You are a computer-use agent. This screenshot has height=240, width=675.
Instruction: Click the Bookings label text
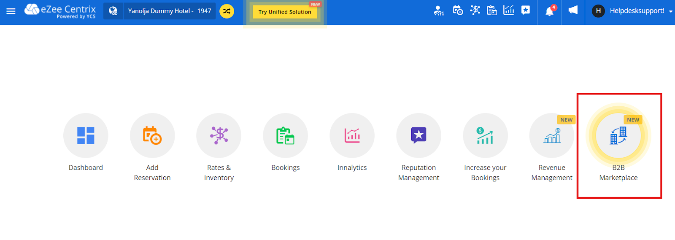[286, 167]
